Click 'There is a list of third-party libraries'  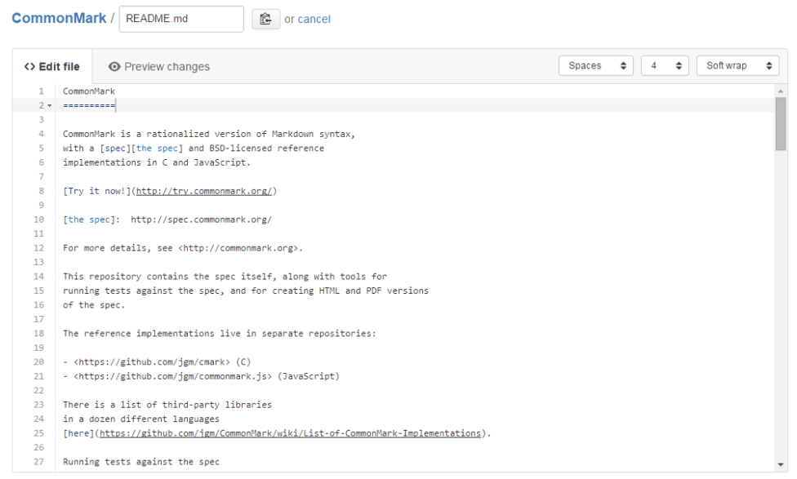(x=167, y=405)
